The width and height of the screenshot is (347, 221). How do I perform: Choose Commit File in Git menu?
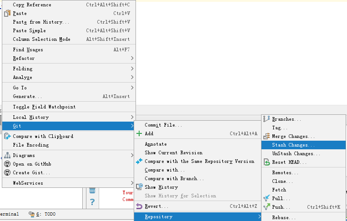click(x=163, y=125)
